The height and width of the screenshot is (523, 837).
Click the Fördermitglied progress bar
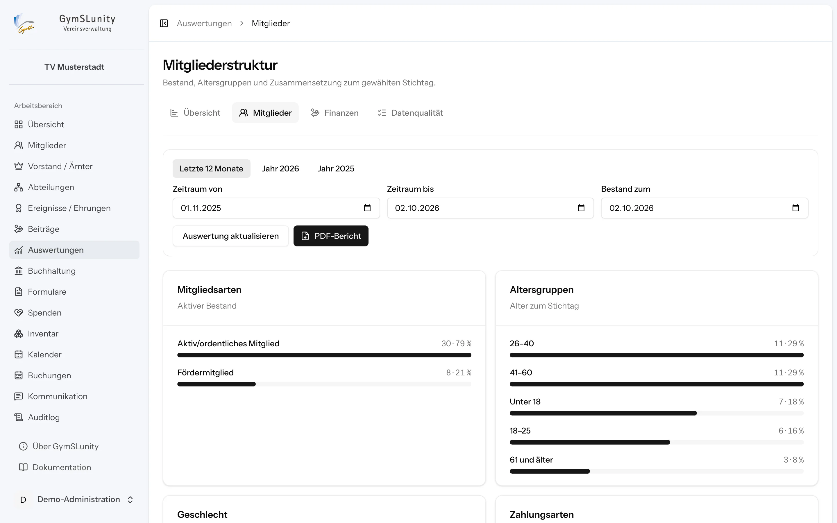324,384
